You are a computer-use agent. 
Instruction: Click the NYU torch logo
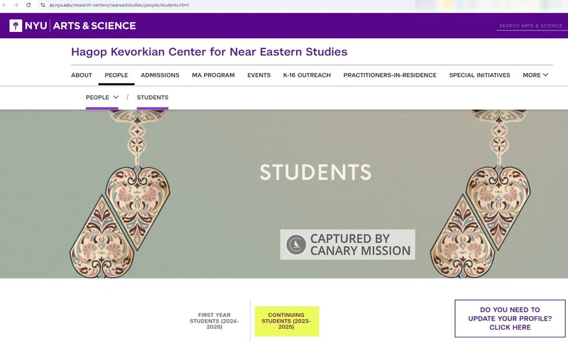click(16, 26)
